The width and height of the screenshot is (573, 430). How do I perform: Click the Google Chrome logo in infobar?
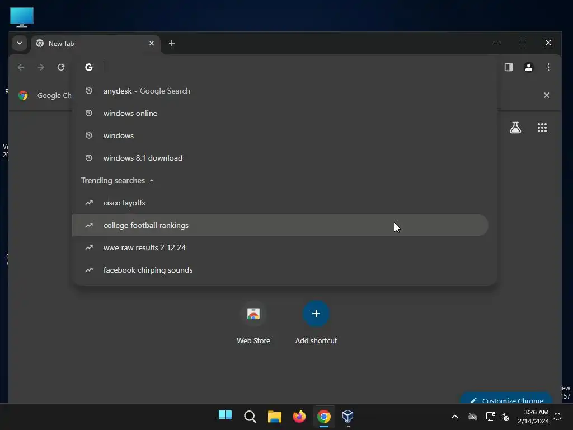click(x=23, y=95)
